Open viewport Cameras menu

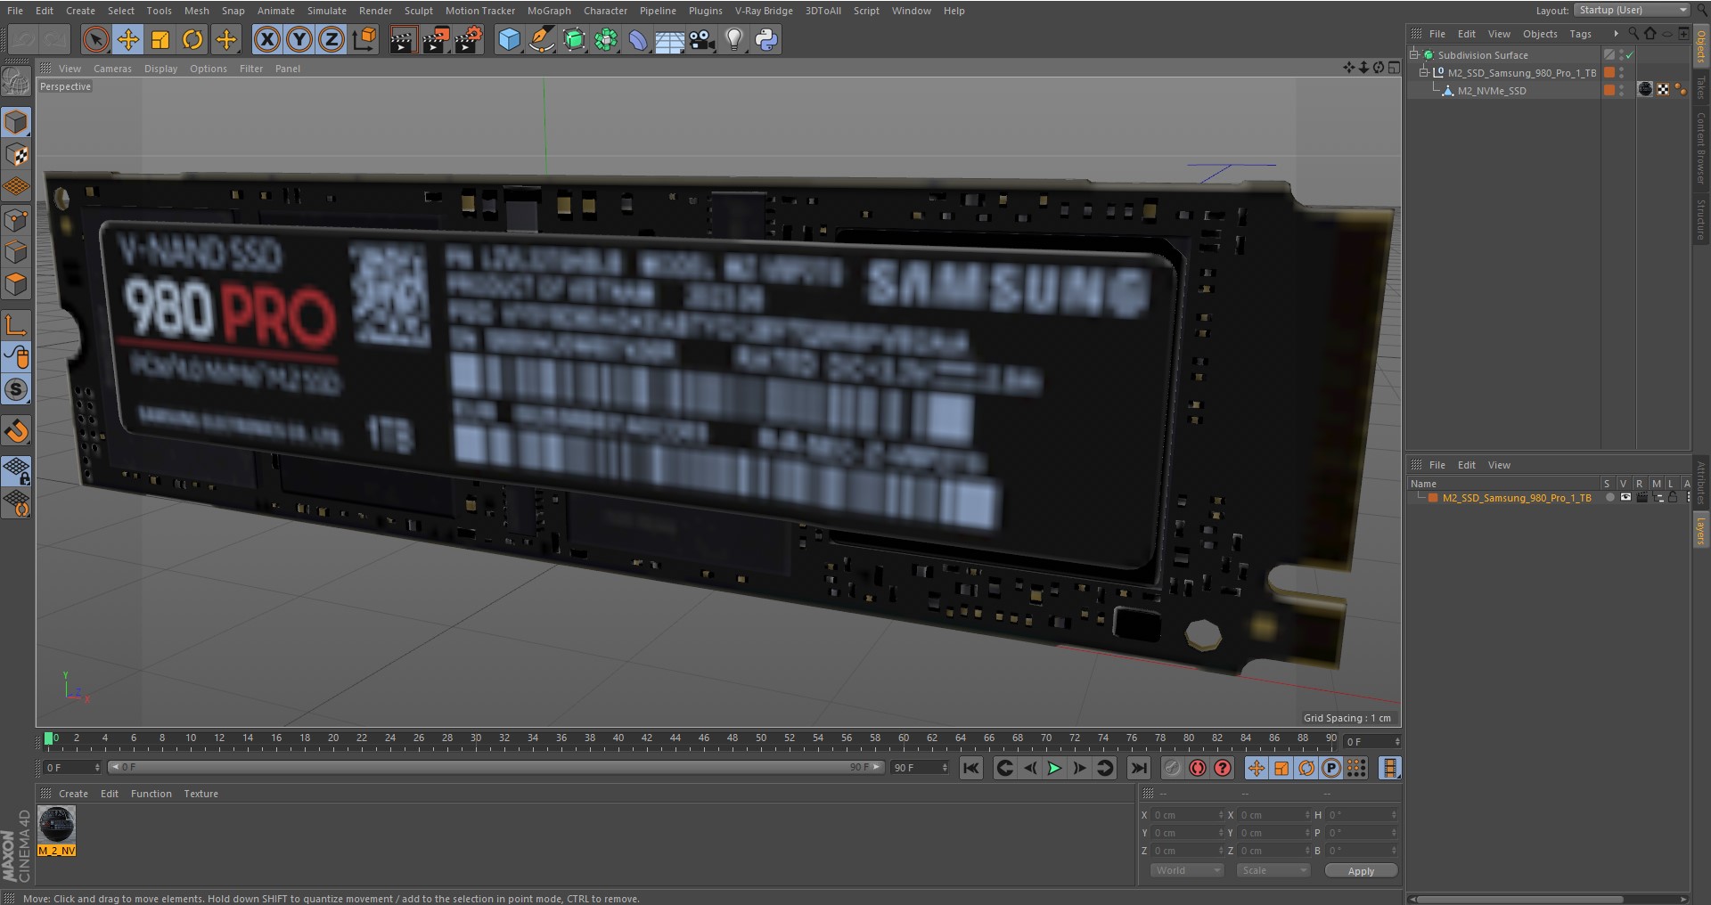[x=112, y=69]
